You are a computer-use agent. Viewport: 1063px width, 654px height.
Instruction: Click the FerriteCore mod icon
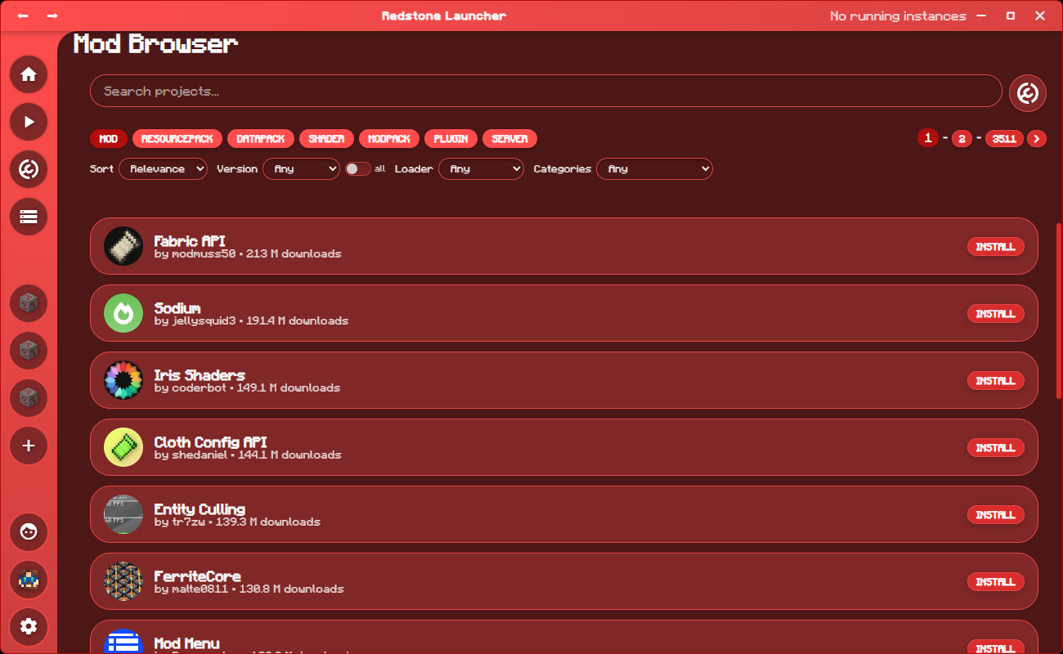click(123, 581)
